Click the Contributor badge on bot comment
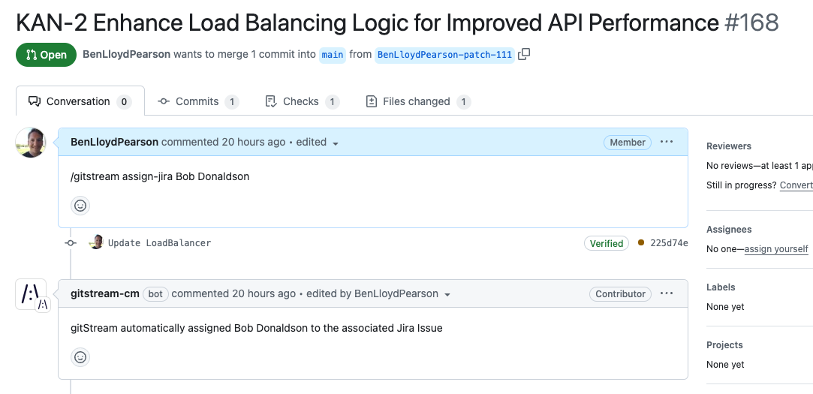The width and height of the screenshot is (813, 394). pos(620,294)
